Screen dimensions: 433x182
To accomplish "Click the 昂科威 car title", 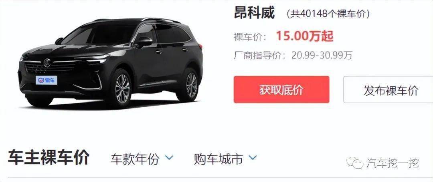I will 254,12.
